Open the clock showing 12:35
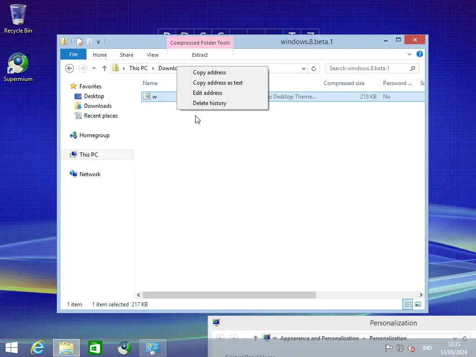The height and width of the screenshot is (357, 476). [x=454, y=348]
